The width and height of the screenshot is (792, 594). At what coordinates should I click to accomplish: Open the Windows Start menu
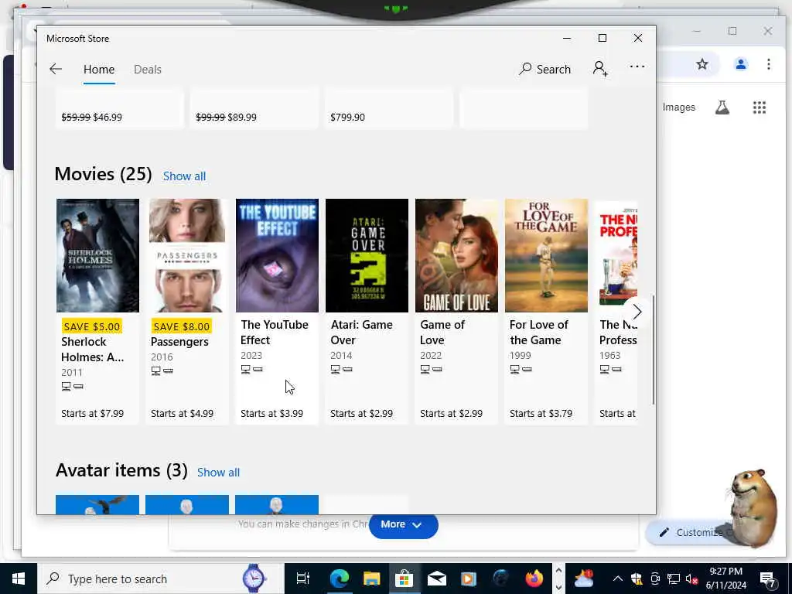tap(19, 579)
